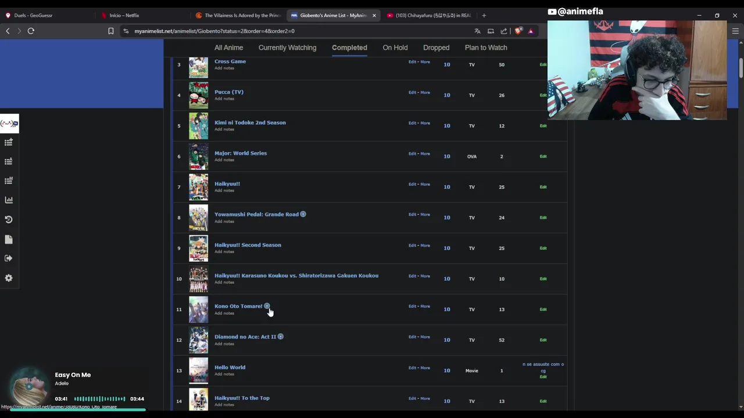Click Add notes under Haikyuu!! row 7
Screen dimensions: 744x418
pyautogui.click(x=224, y=190)
